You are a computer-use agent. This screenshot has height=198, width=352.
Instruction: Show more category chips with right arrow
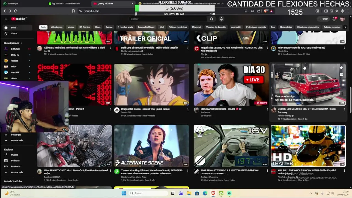pos(345,27)
